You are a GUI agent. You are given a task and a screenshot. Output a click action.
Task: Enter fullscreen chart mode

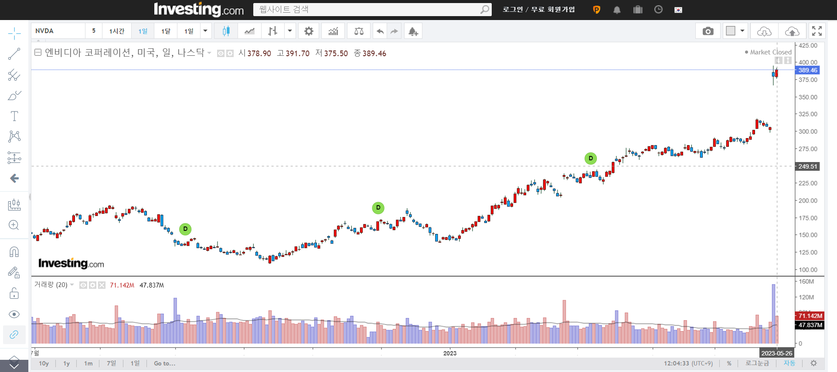[817, 31]
